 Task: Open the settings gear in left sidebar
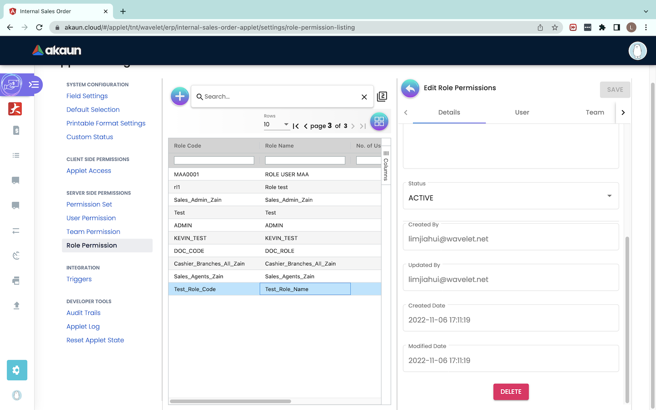pos(17,370)
